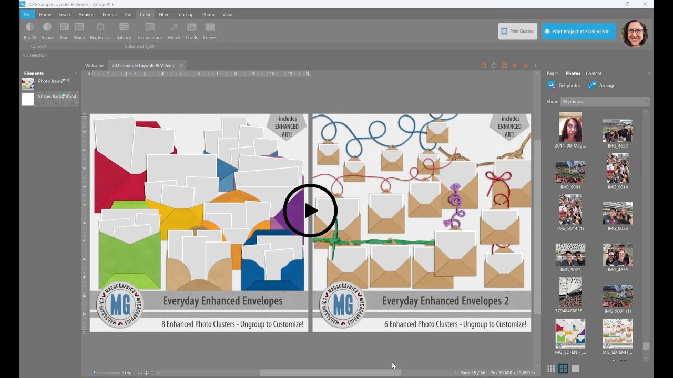Screen dimensions: 673x378
Task: Select the color Match tool
Action: coord(174,31)
